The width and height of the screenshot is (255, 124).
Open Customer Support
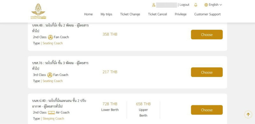[x=208, y=14]
